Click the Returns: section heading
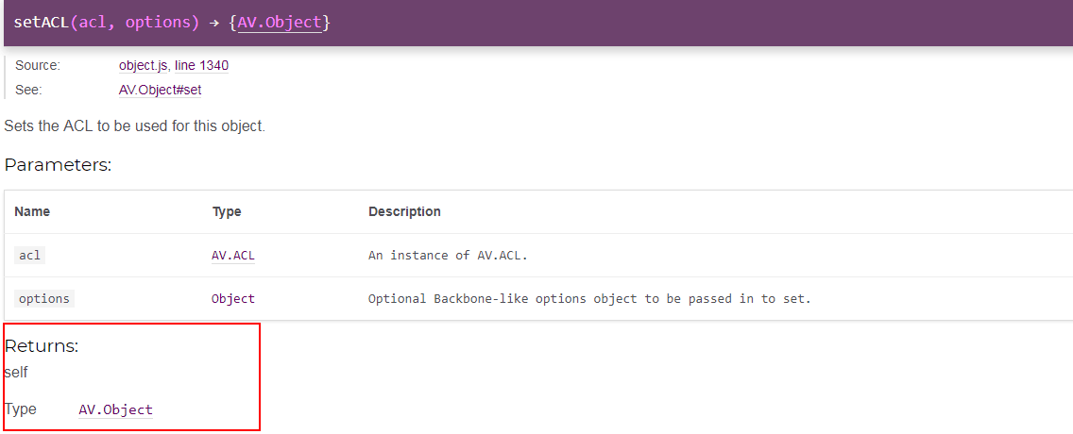1073x434 pixels. [42, 346]
